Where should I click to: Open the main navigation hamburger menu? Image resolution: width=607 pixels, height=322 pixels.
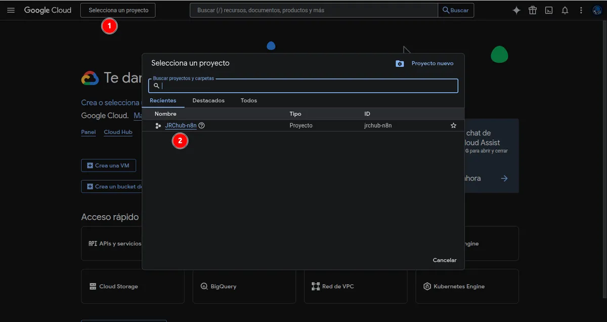[x=11, y=10]
